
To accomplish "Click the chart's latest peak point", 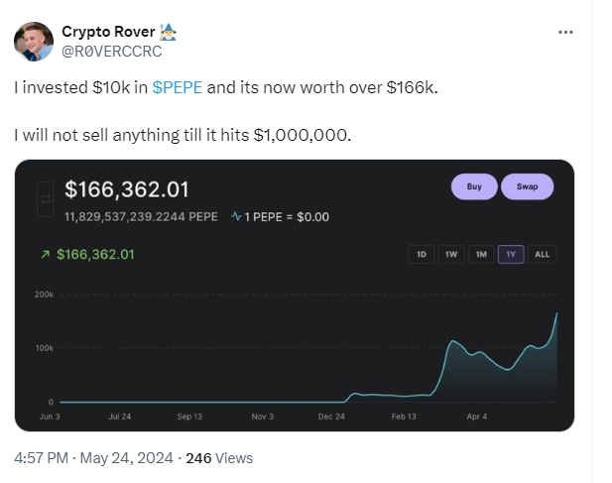I will 556,313.
